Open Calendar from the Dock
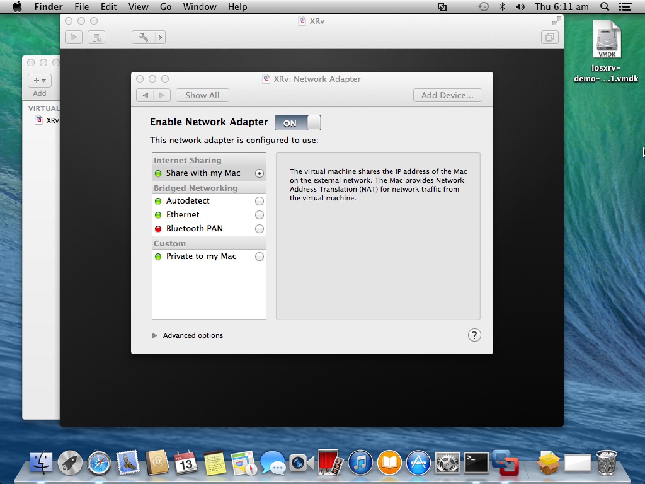645x484 pixels. [186, 463]
